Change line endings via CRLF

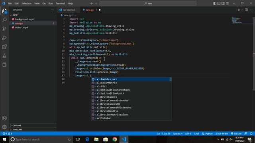coord(196,133)
